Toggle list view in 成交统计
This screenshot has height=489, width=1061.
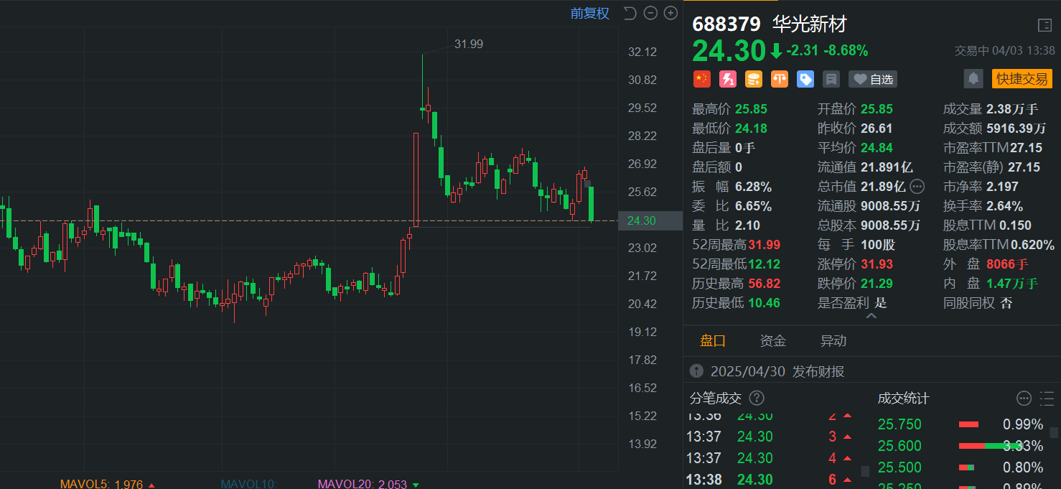pos(1047,399)
